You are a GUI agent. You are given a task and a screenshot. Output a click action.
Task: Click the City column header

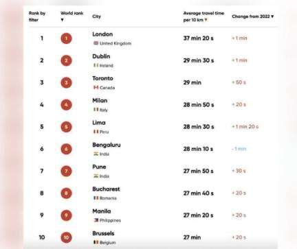[x=96, y=16]
